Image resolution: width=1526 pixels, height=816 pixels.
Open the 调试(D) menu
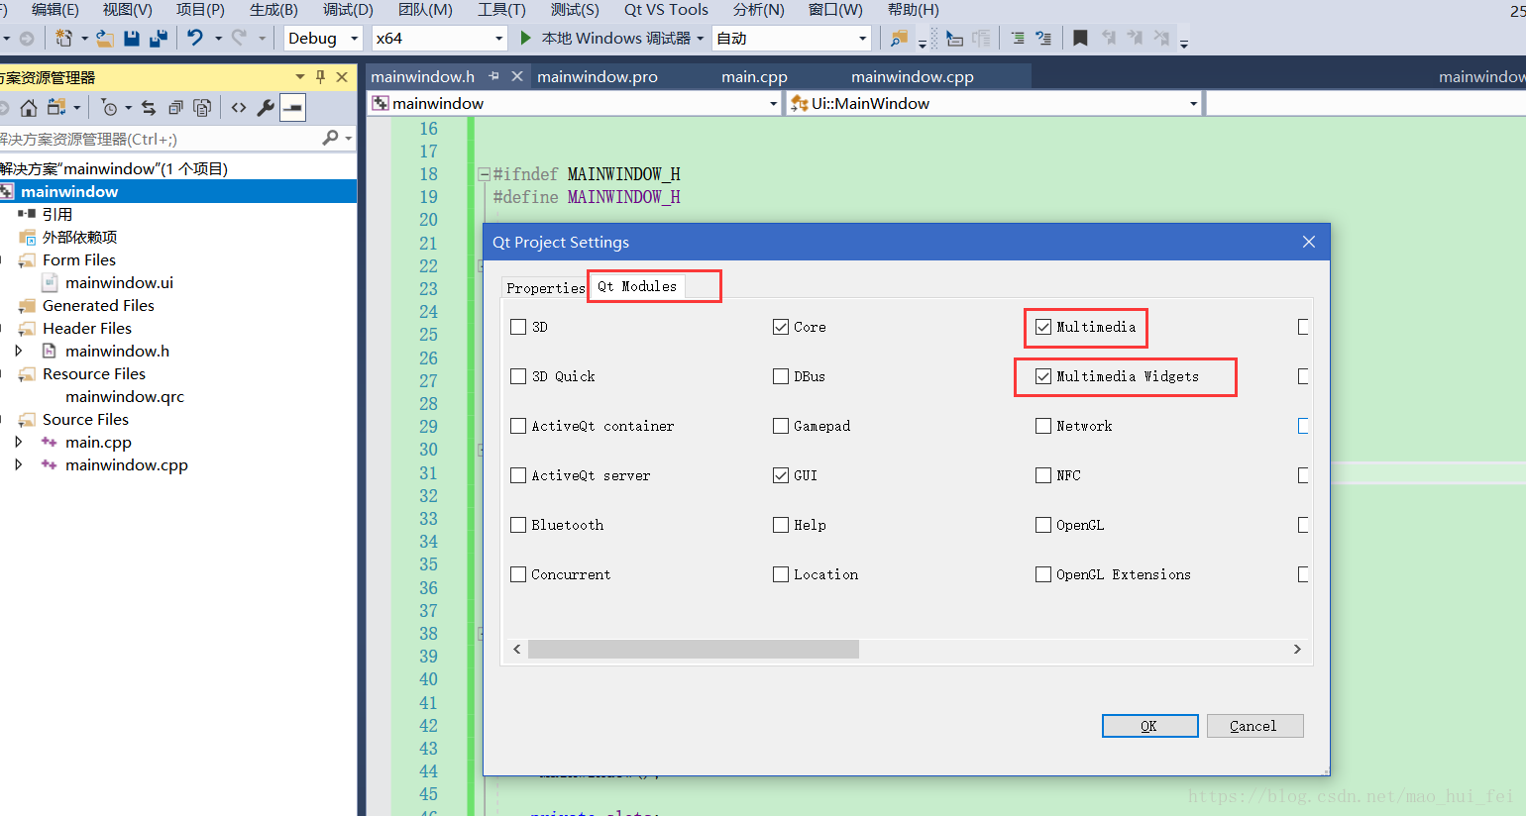click(x=348, y=10)
